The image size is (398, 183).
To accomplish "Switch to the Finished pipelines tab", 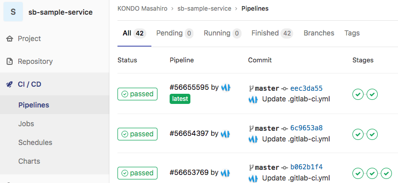I will click(x=272, y=33).
